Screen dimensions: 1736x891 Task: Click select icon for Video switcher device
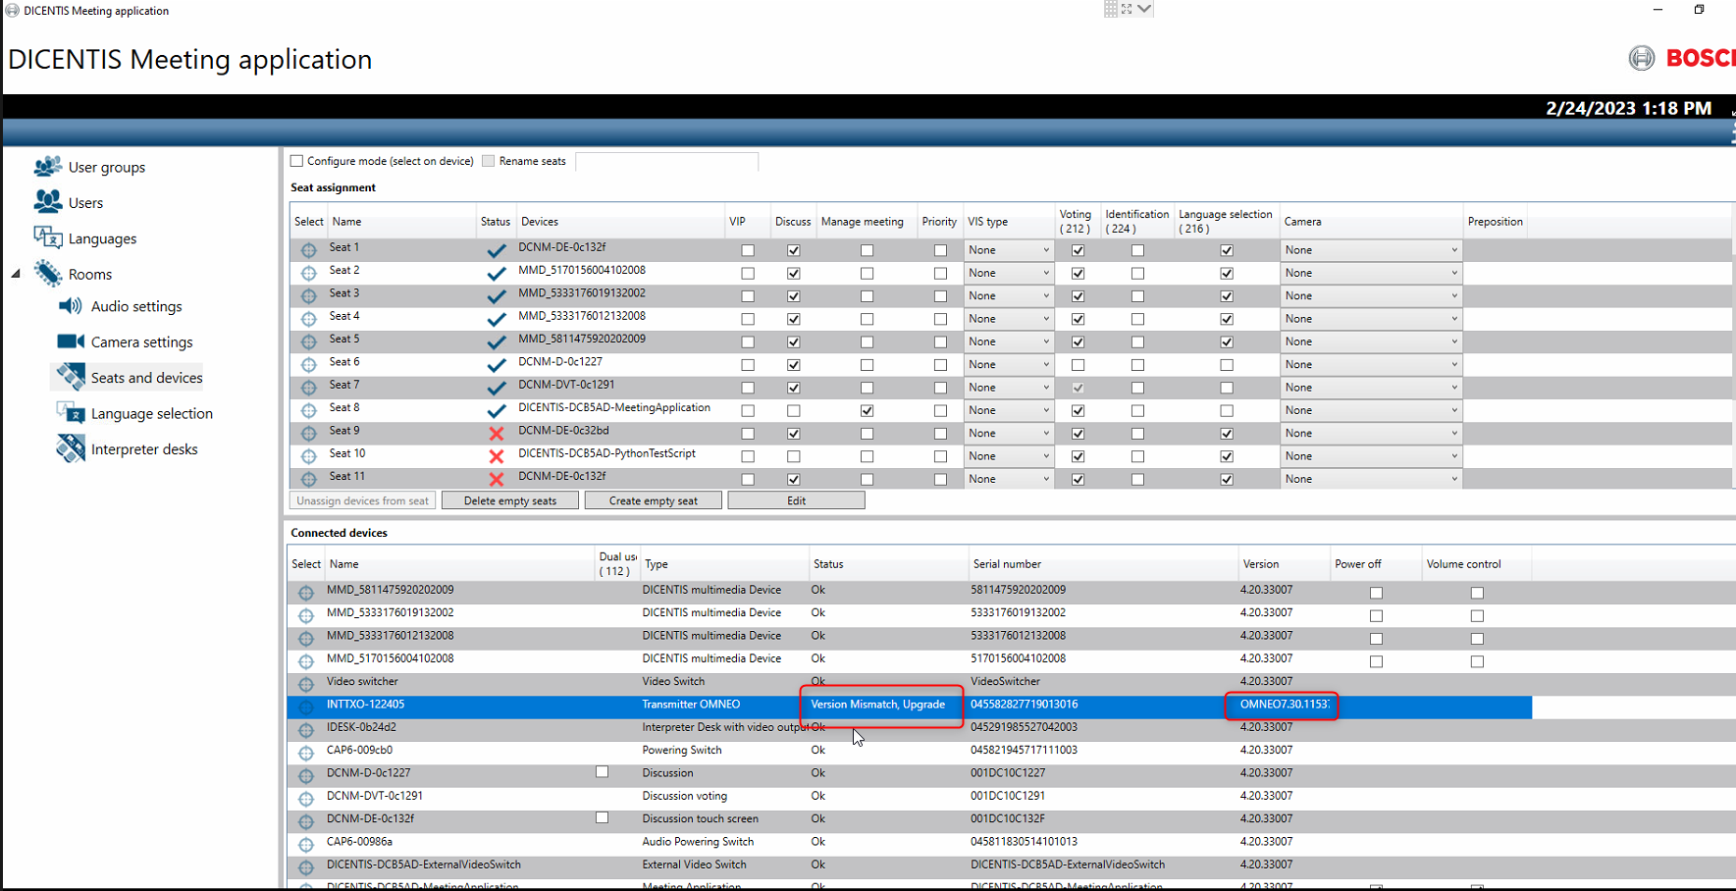(306, 684)
